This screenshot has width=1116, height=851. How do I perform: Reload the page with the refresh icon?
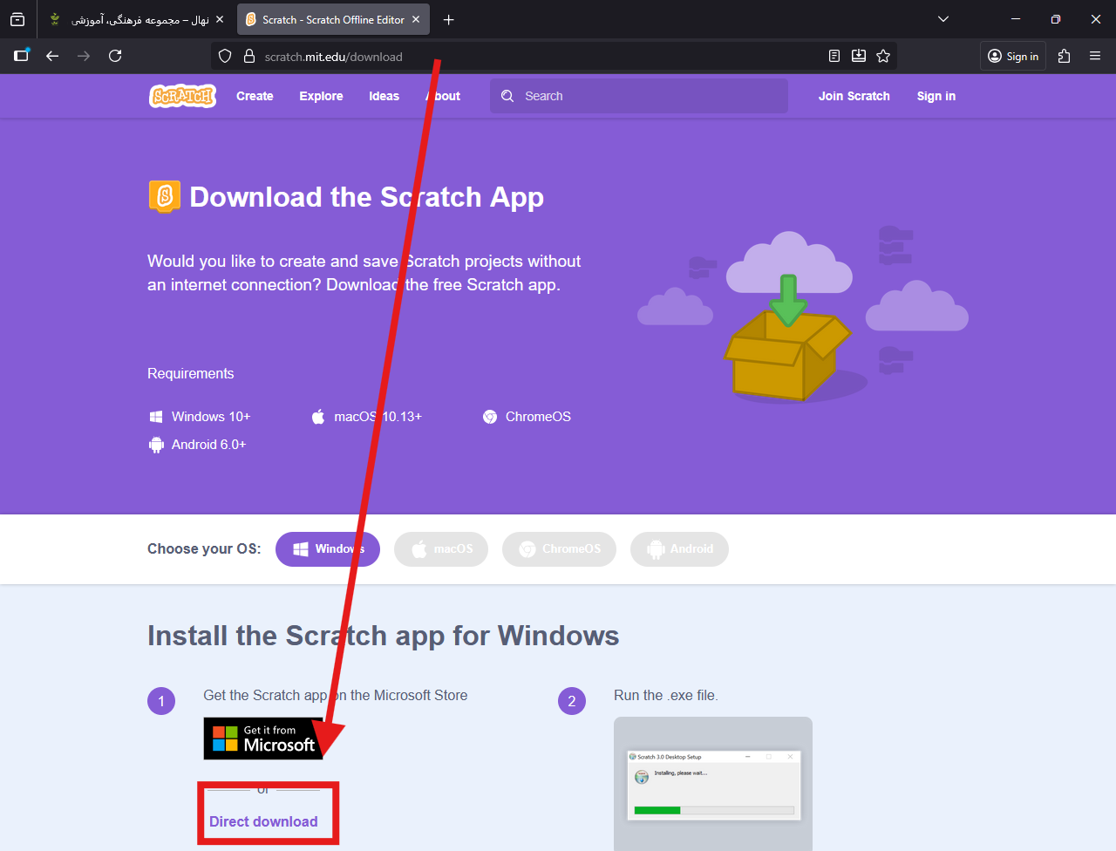pos(115,56)
